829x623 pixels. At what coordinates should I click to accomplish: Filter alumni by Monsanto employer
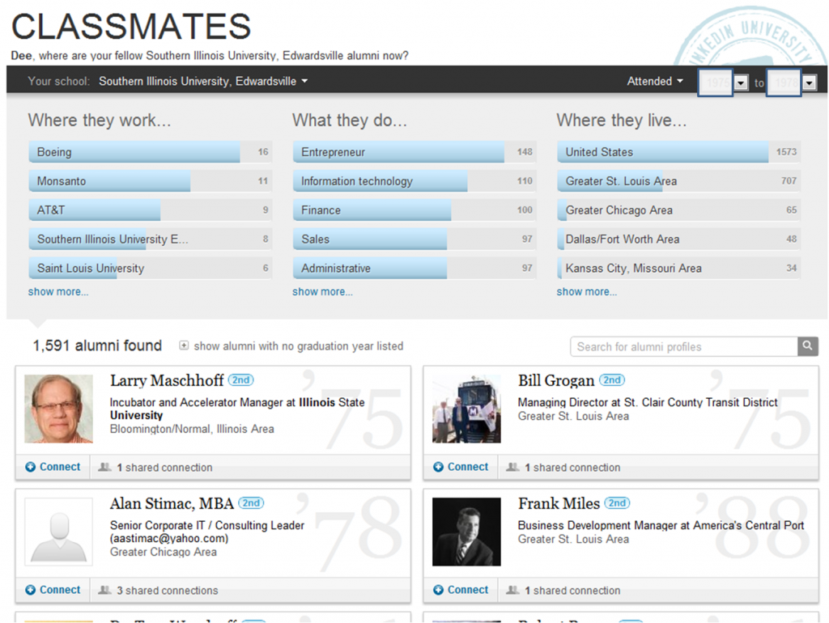(150, 181)
